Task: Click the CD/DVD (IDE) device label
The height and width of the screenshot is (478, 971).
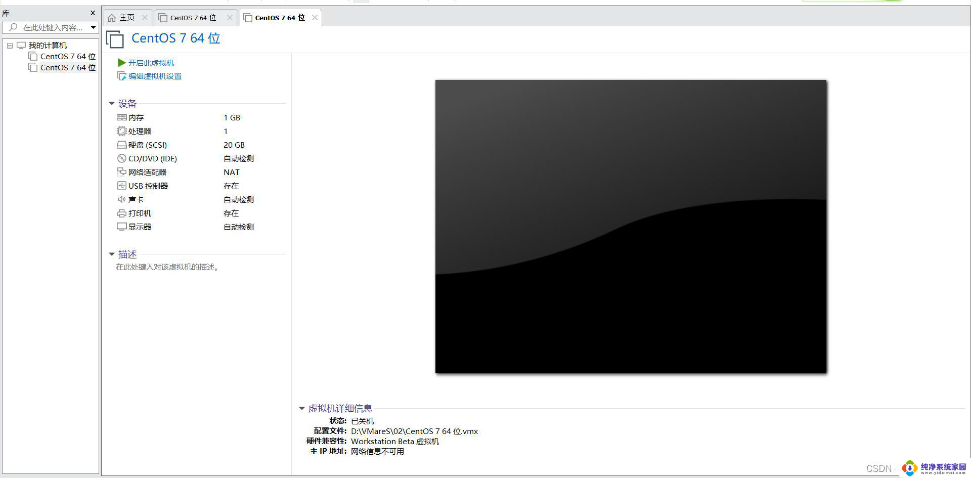Action: [153, 158]
